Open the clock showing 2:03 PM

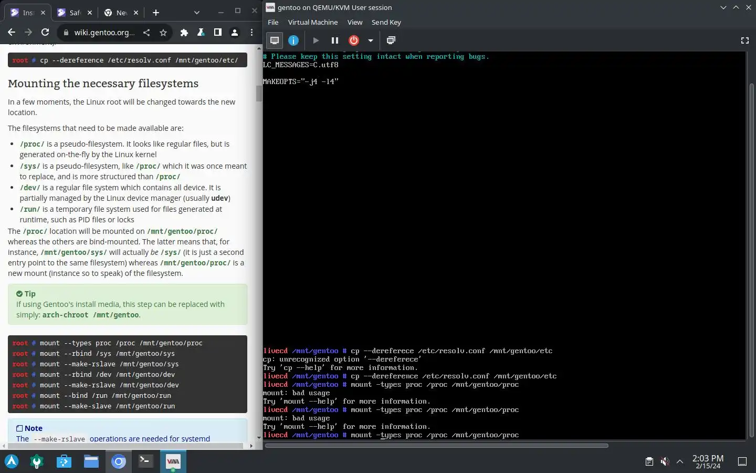click(x=708, y=461)
